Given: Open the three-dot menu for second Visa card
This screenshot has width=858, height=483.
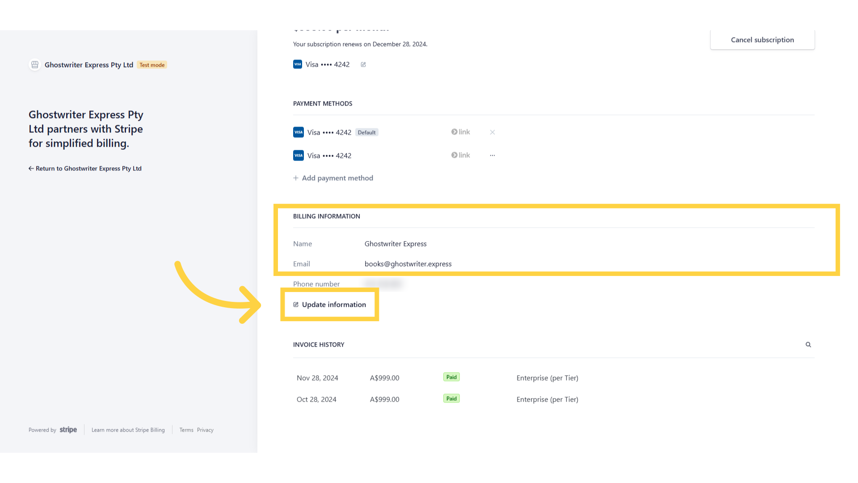Looking at the screenshot, I should 492,155.
